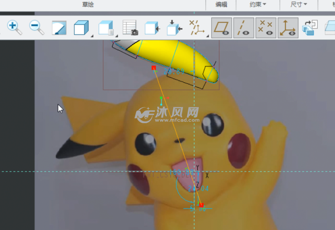The image size is (335, 230).
Task: Click the Zoom Out magnifier icon
Action: (x=36, y=27)
